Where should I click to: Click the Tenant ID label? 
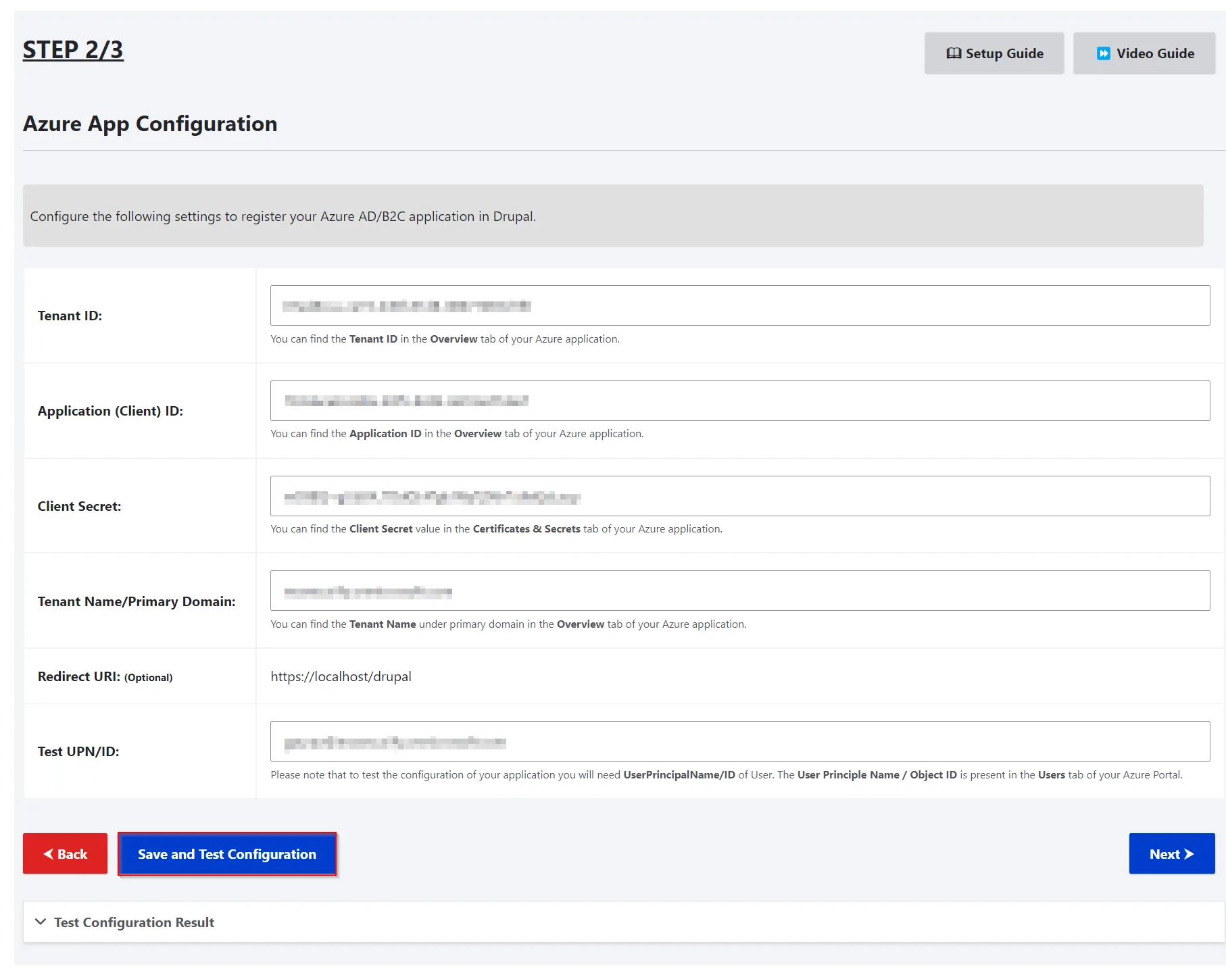(70, 316)
